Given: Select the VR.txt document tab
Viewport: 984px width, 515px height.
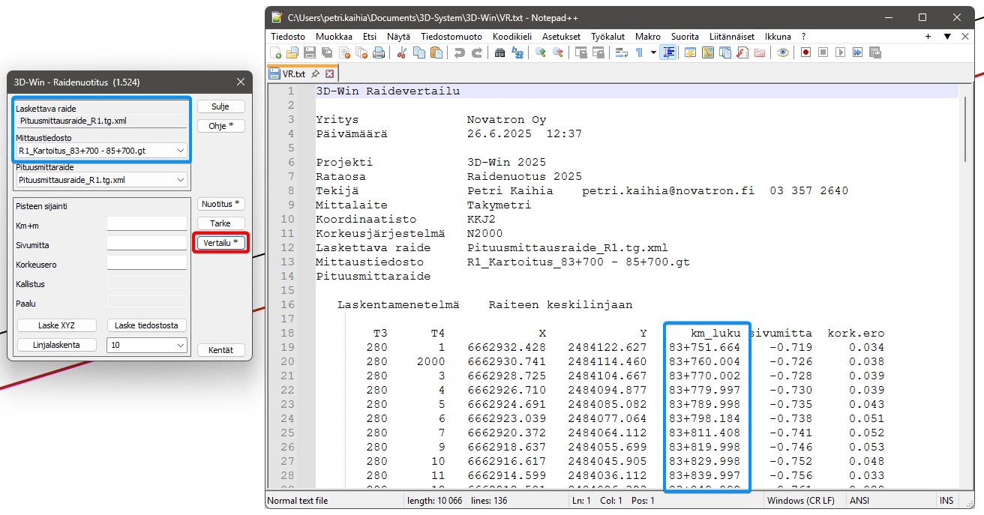Looking at the screenshot, I should coord(294,73).
